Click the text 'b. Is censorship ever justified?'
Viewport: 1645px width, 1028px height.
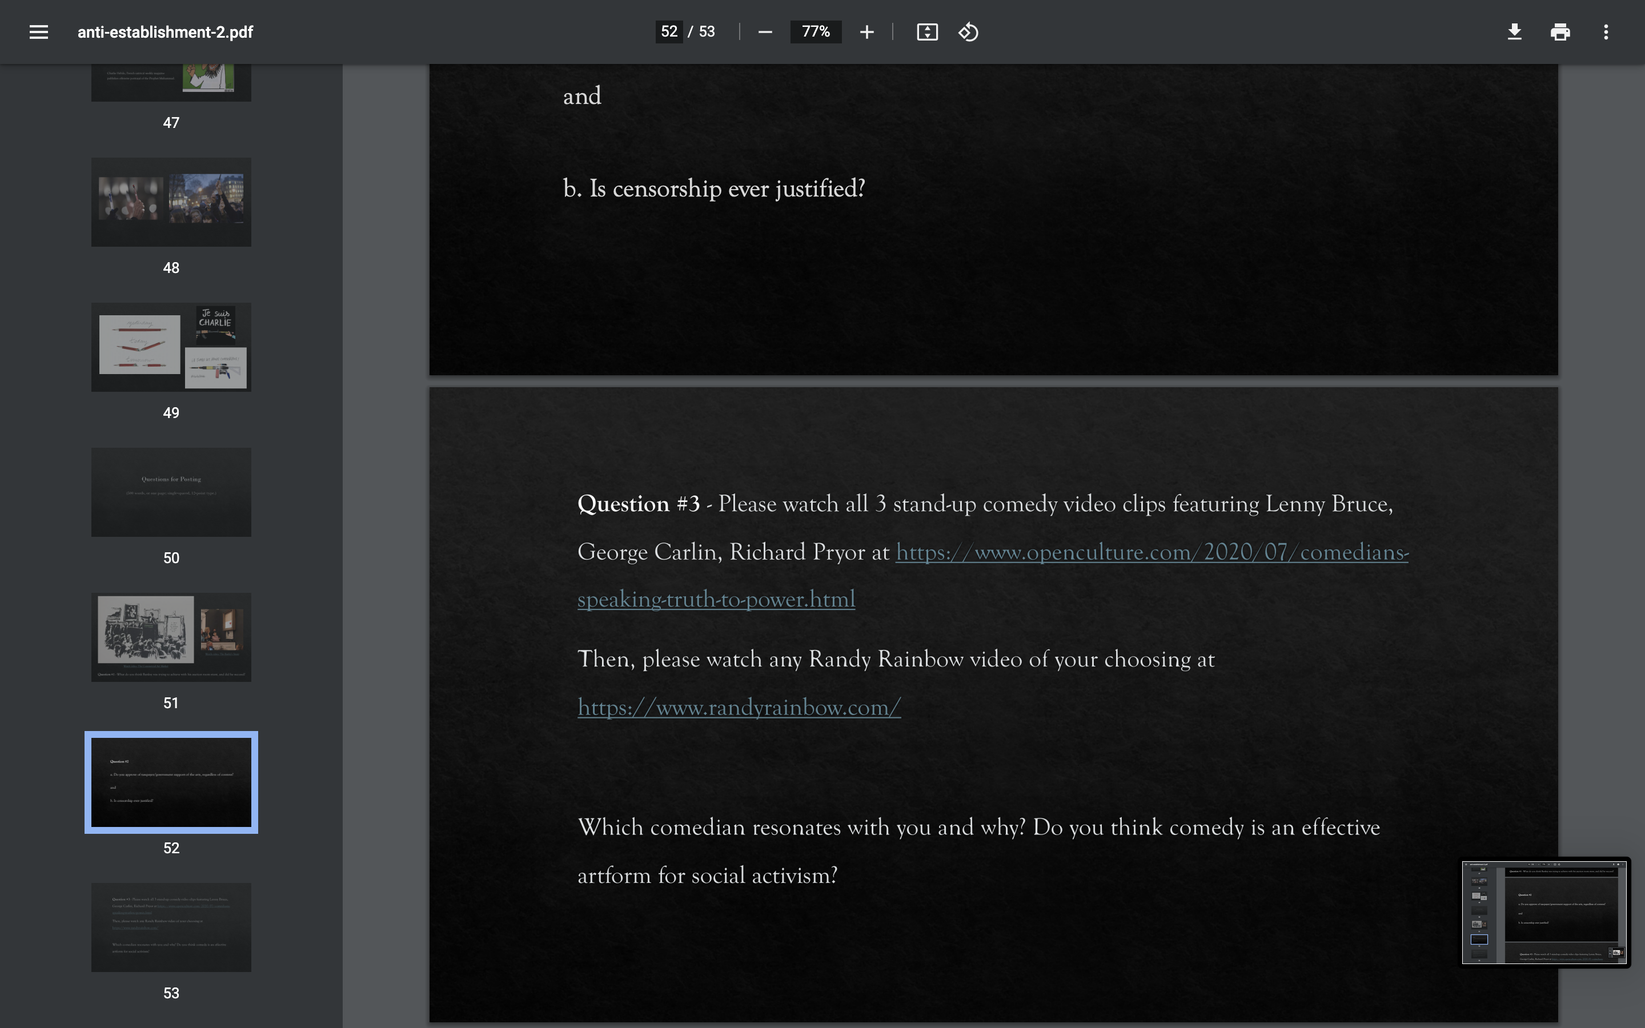714,188
